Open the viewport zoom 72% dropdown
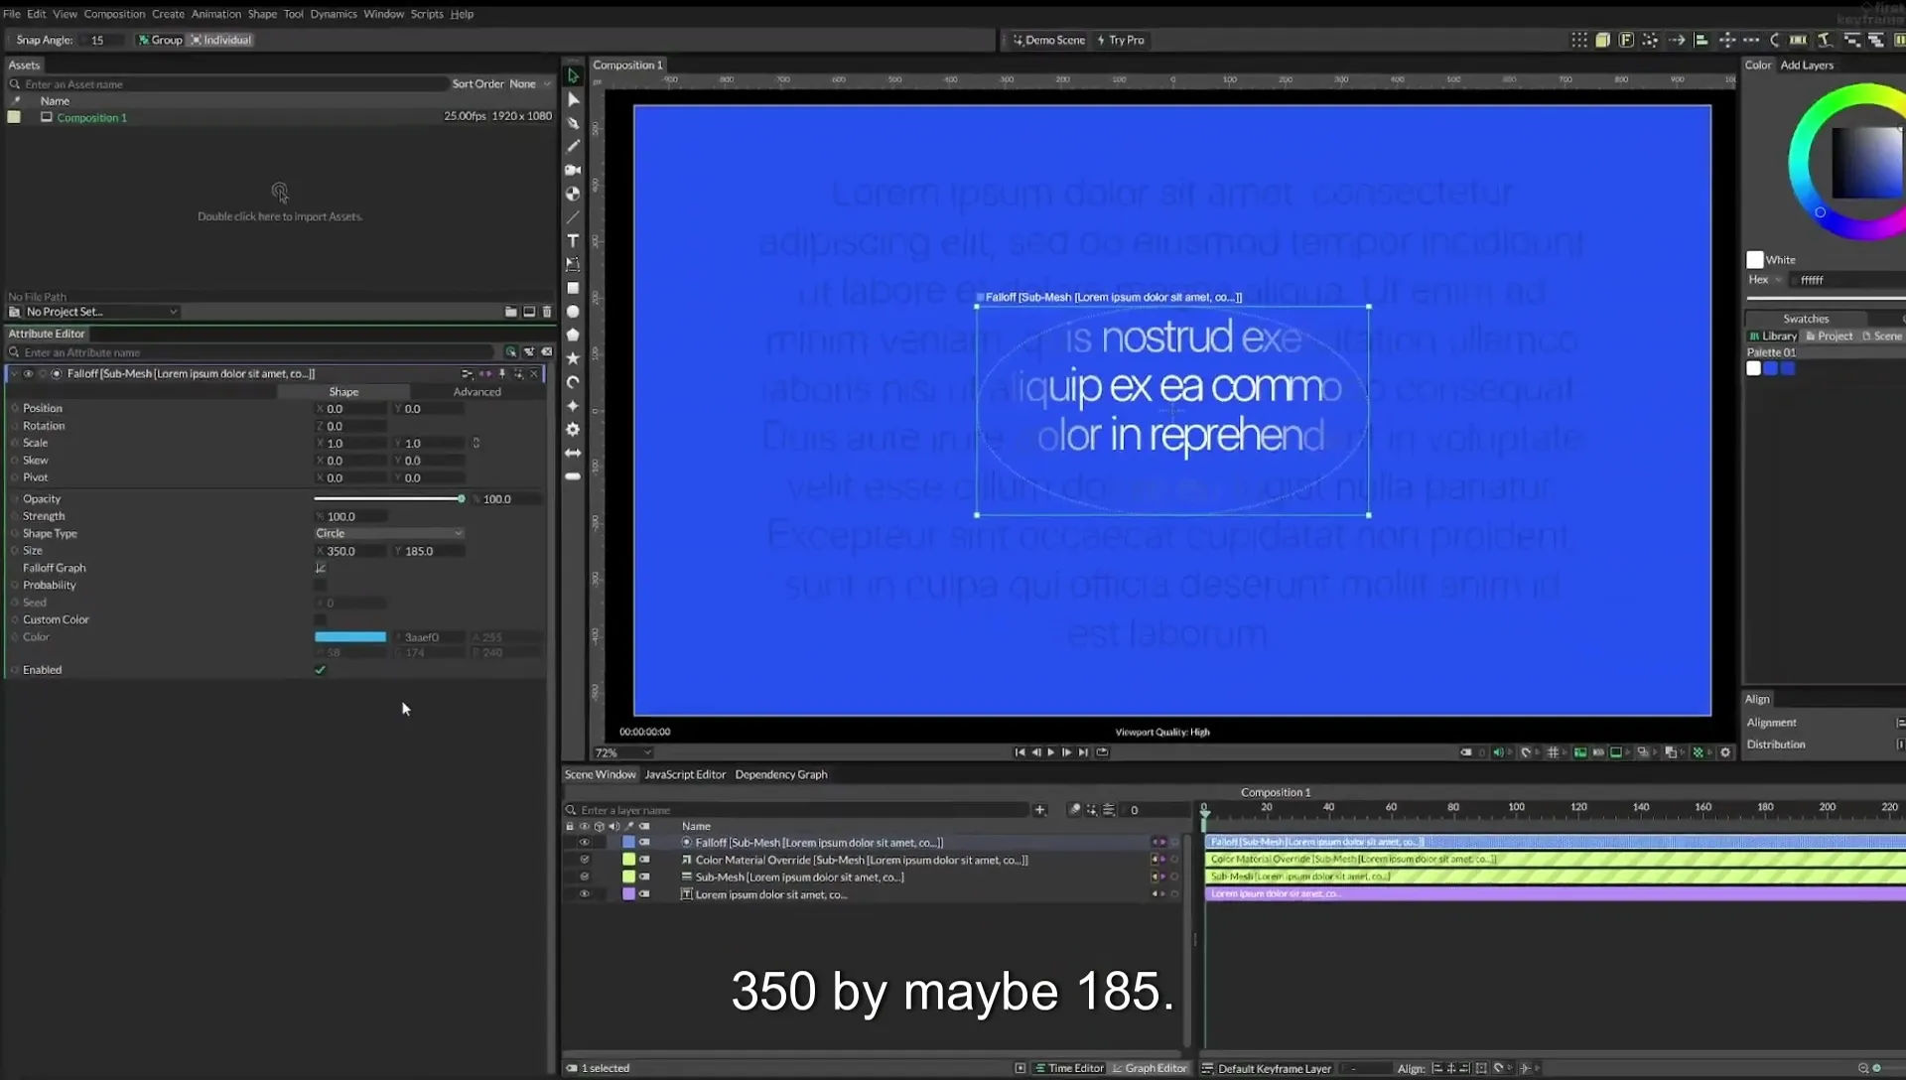 [623, 753]
